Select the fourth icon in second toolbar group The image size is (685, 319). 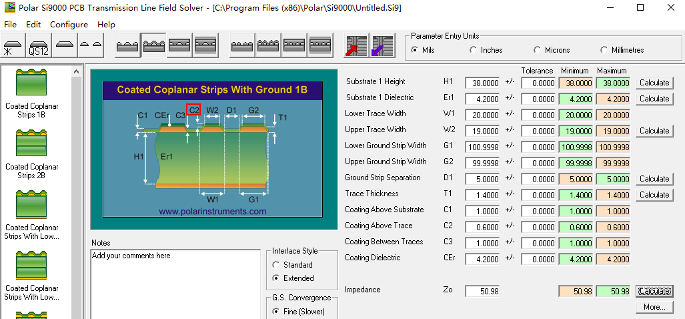206,45
